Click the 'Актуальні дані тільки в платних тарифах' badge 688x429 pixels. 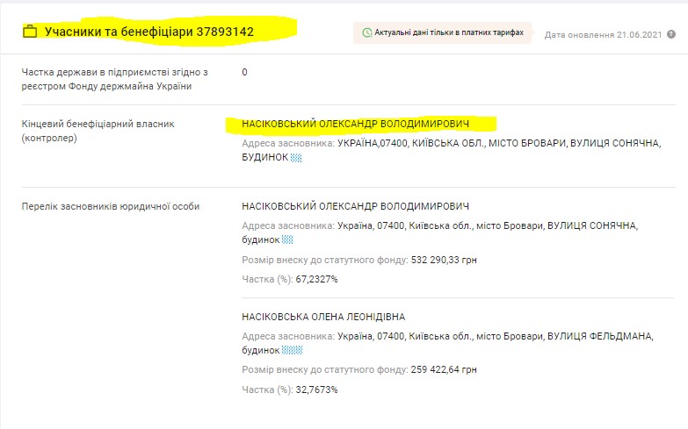pos(444,32)
